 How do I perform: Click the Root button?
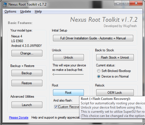coord(68,93)
